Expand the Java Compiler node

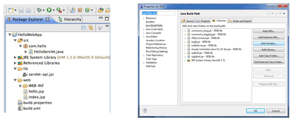[144, 33]
